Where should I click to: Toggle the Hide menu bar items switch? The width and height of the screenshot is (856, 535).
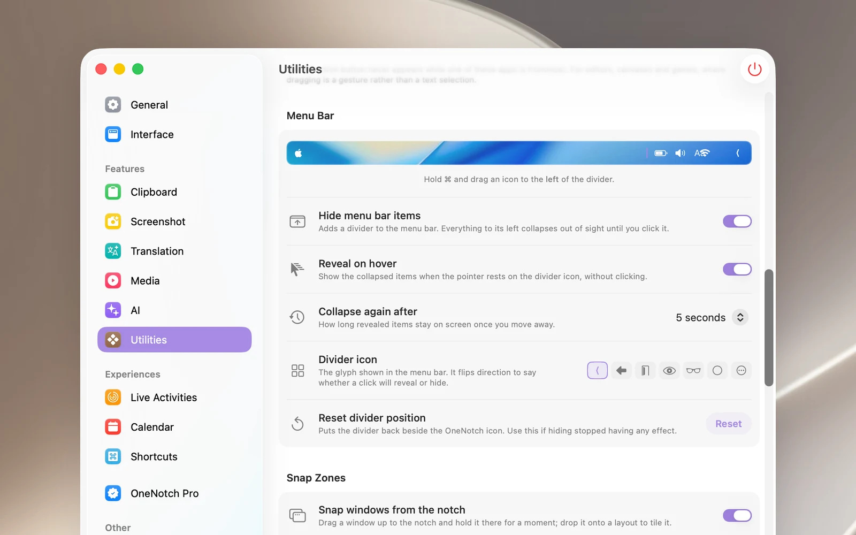pos(737,221)
